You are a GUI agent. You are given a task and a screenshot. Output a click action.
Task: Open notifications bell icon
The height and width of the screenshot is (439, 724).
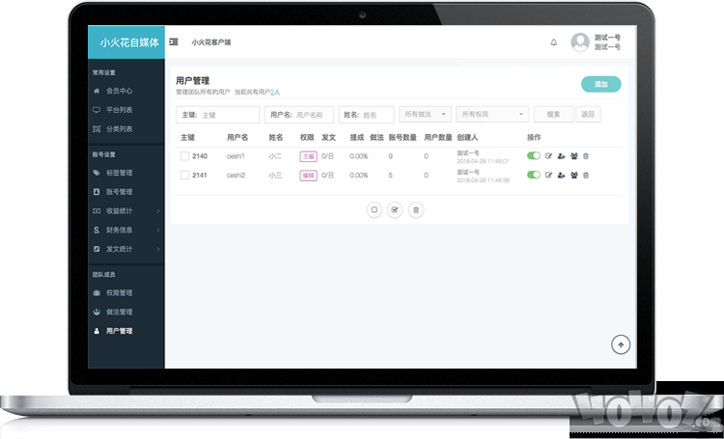pyautogui.click(x=554, y=42)
